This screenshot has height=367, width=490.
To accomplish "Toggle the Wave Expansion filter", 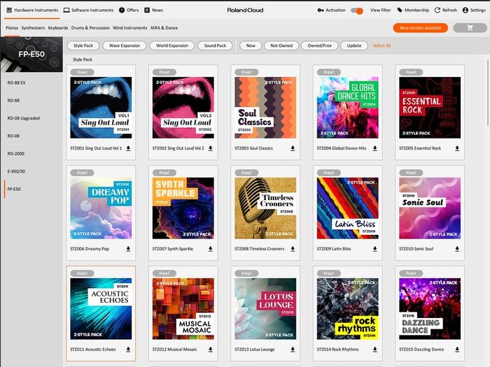I will point(125,45).
